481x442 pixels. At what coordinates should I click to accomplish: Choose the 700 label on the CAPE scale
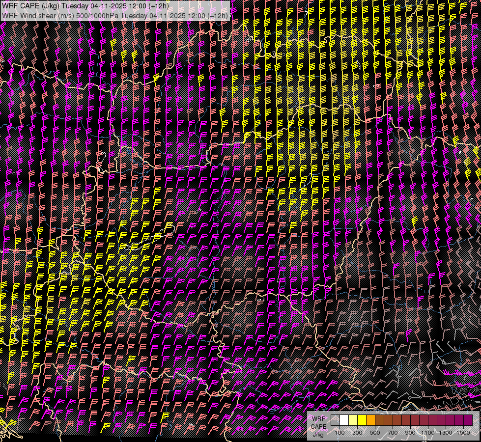393,433
